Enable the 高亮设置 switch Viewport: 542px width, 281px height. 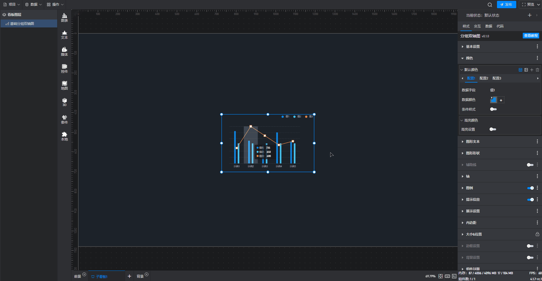493,129
